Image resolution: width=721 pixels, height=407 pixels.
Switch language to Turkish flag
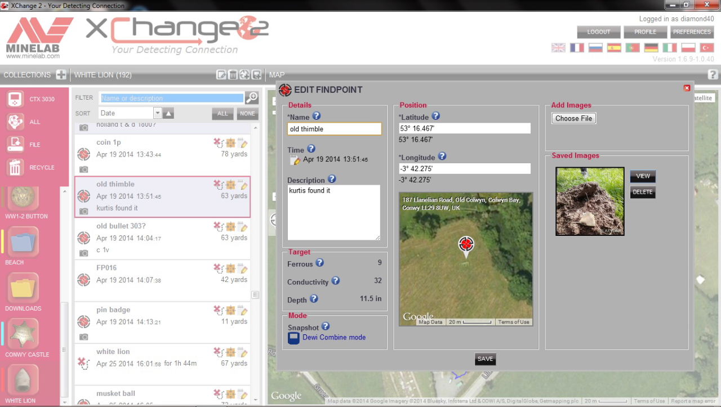coord(706,48)
